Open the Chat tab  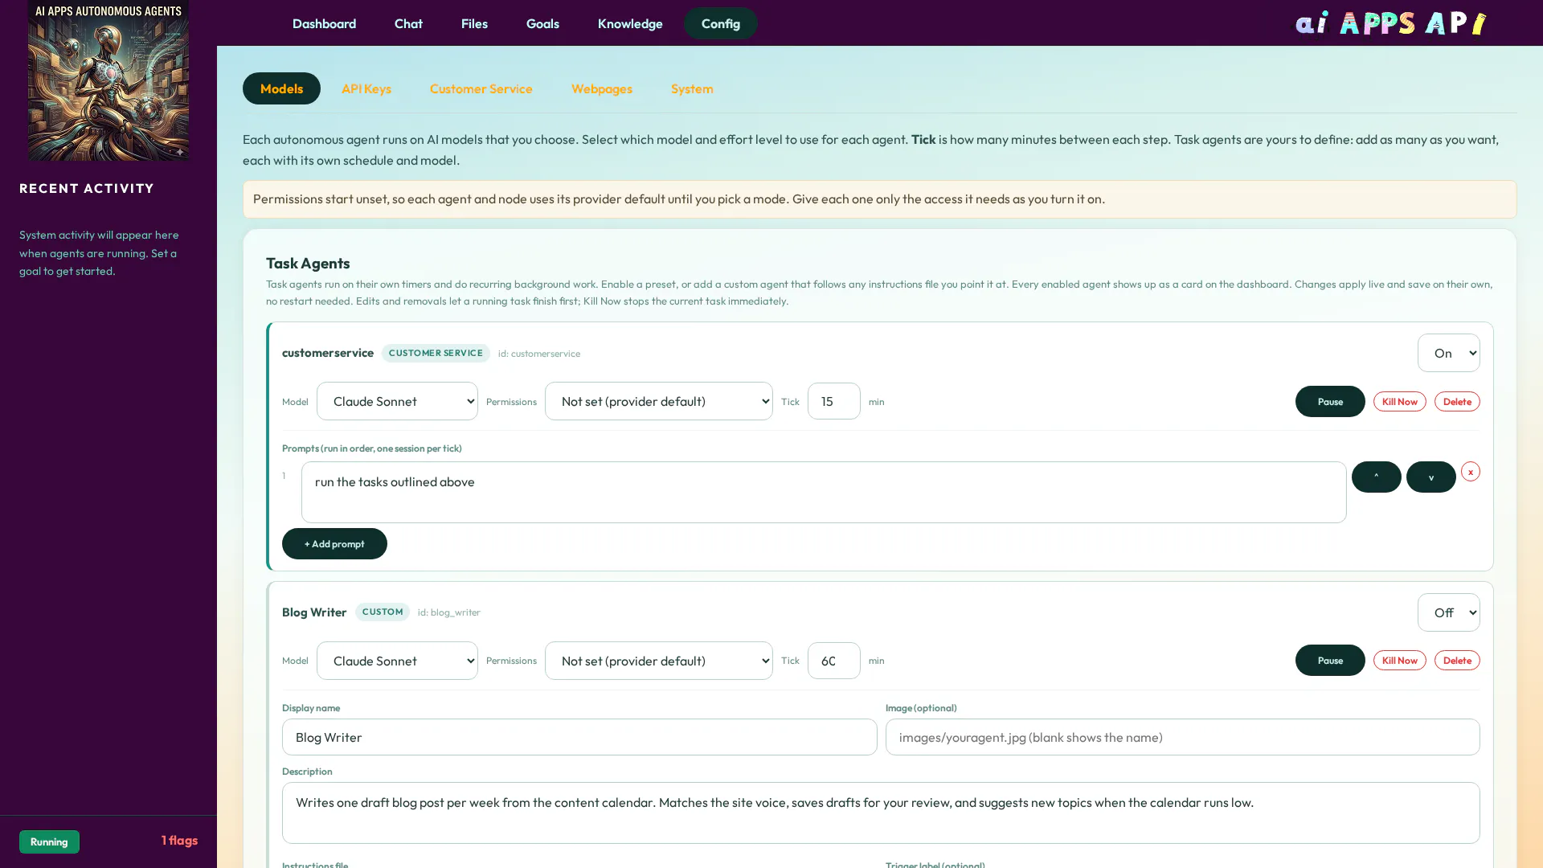pos(408,23)
